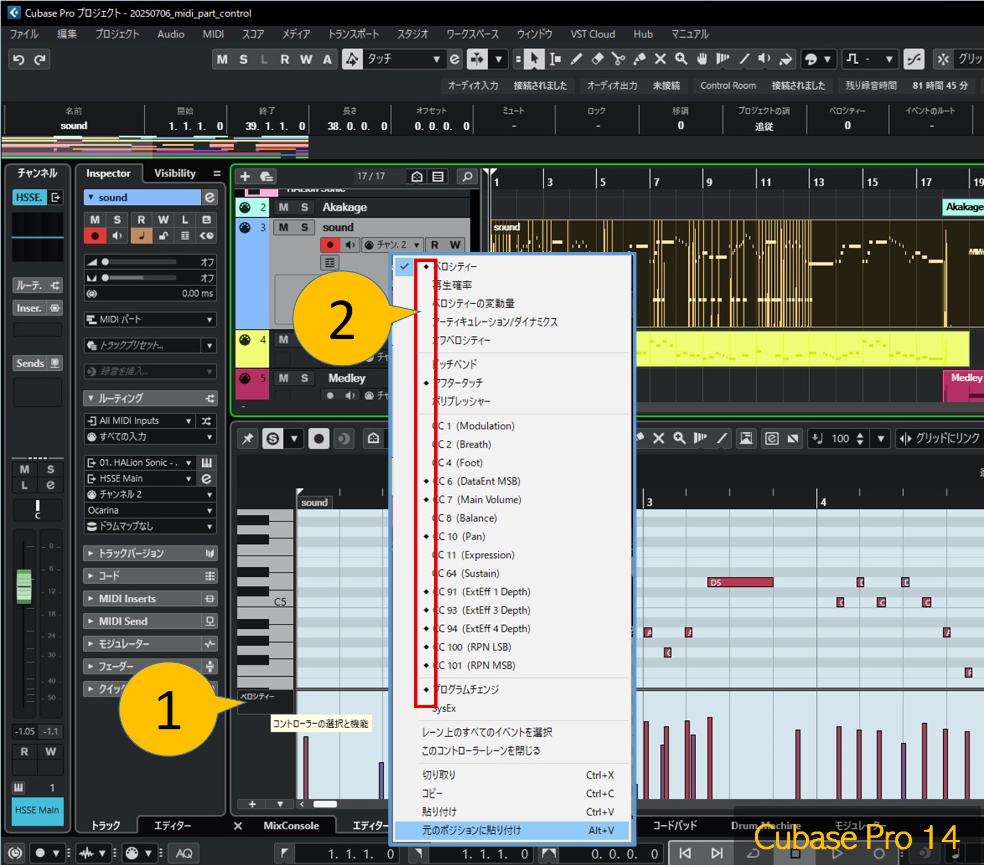Toggle musical timebase note button in Inspector
Viewport: 984px width, 865px height.
click(x=141, y=236)
